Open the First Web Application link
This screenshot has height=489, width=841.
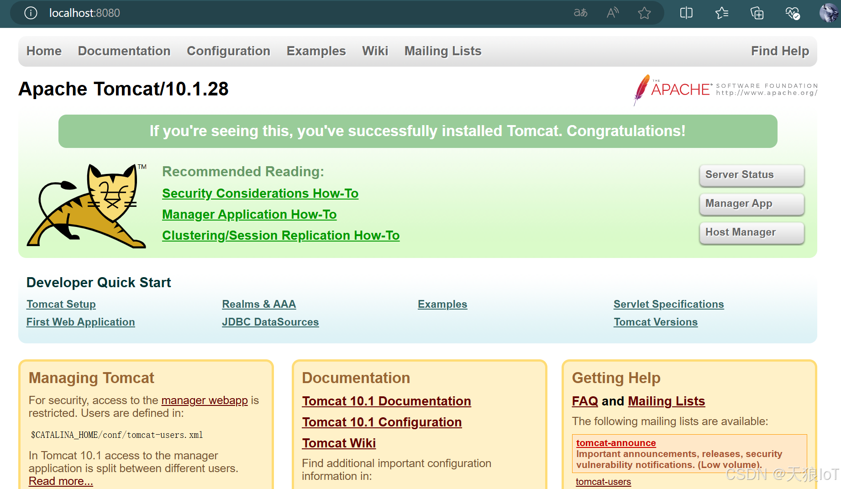81,322
